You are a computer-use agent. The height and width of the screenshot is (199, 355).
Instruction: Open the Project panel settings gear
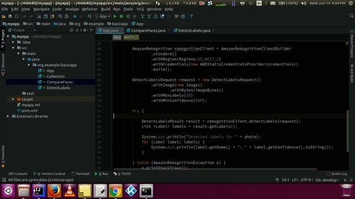point(85,30)
